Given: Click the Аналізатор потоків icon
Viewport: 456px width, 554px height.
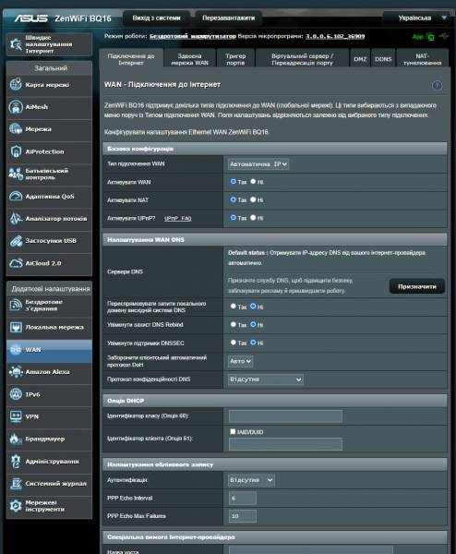Looking at the screenshot, I should point(16,218).
